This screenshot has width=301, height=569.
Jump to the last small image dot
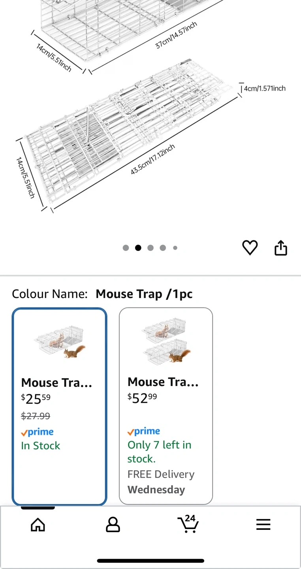click(x=175, y=248)
